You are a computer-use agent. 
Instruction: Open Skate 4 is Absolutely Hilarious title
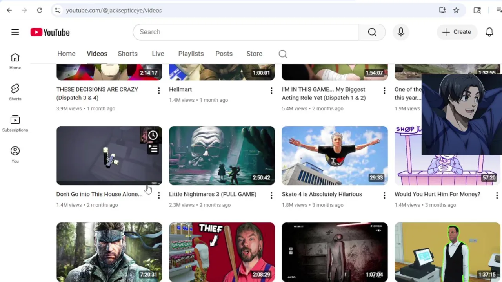(322, 194)
